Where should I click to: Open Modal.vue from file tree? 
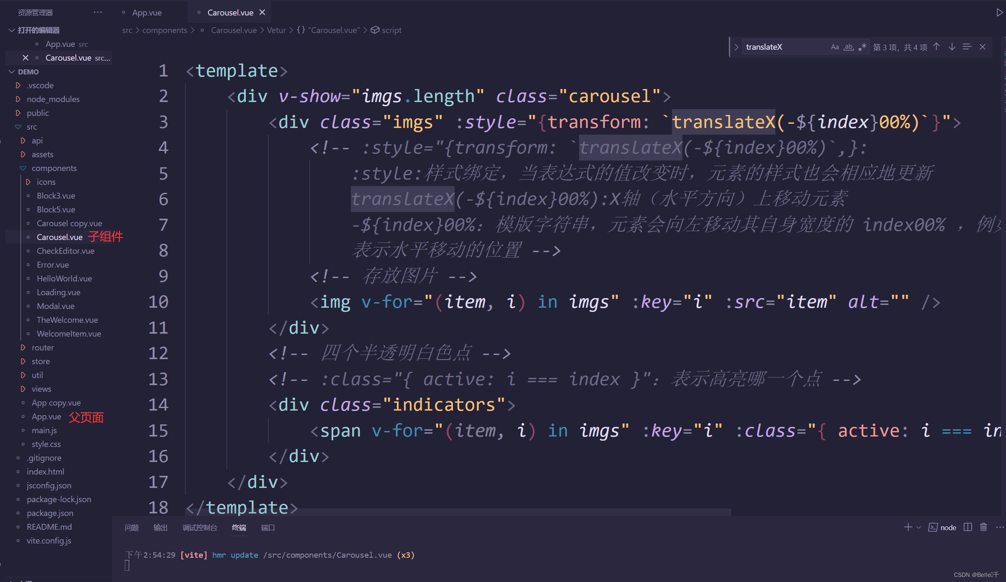point(55,306)
